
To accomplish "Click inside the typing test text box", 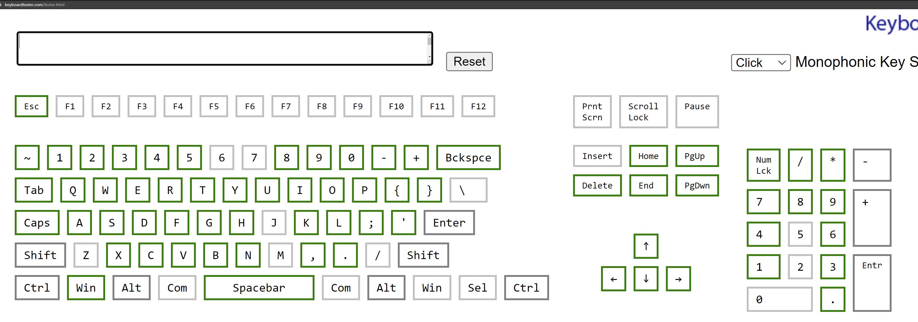I will coord(221,48).
